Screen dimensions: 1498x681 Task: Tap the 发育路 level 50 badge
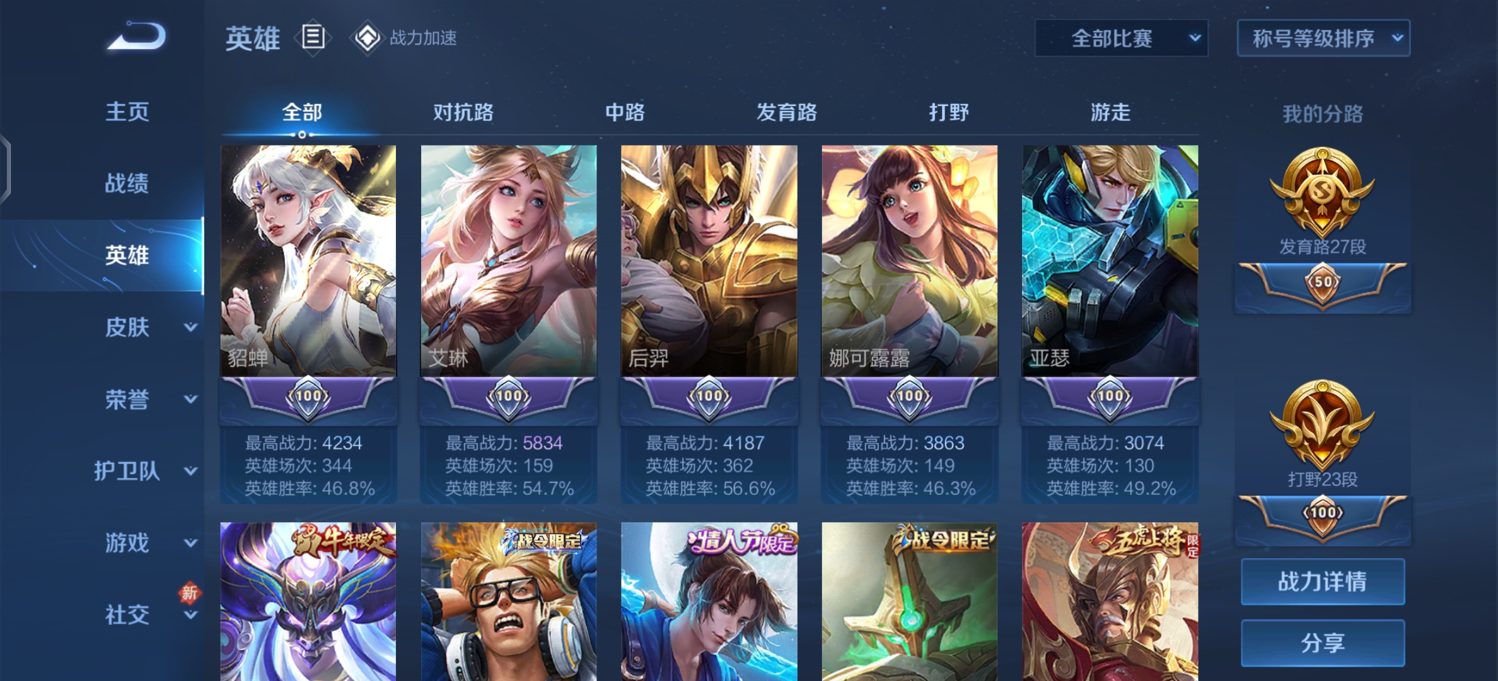[1323, 283]
